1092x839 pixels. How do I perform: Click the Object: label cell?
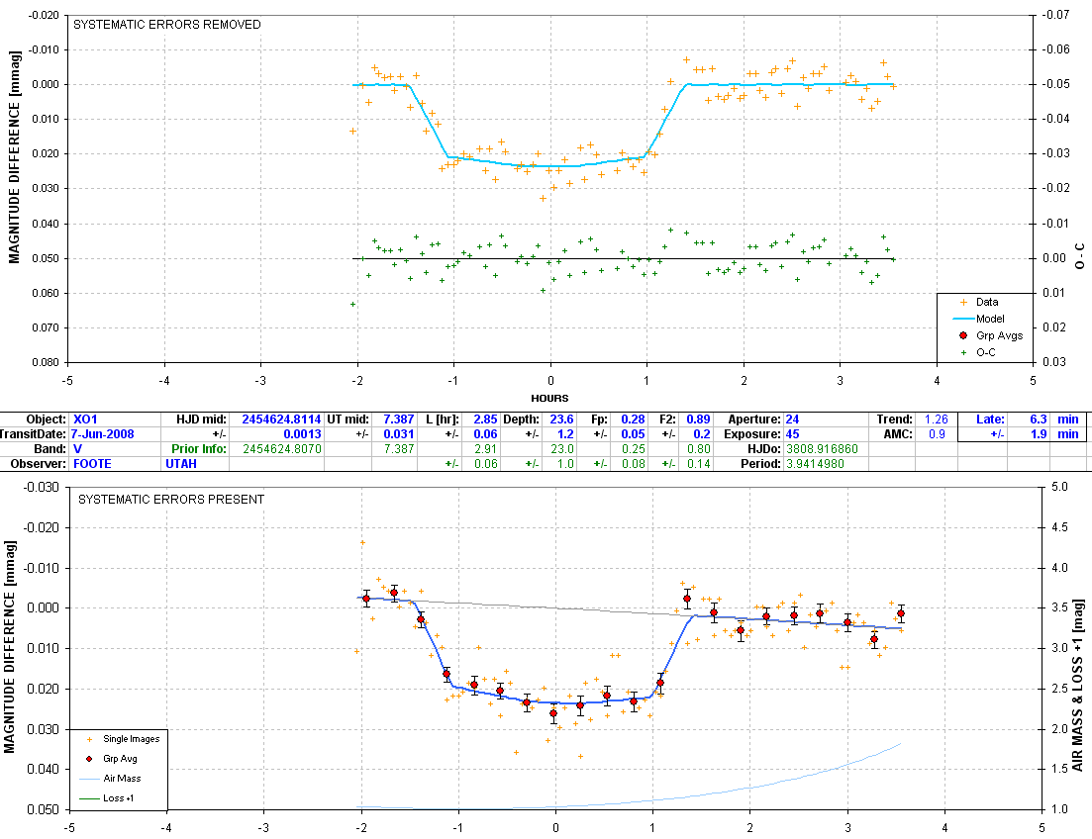pos(46,419)
